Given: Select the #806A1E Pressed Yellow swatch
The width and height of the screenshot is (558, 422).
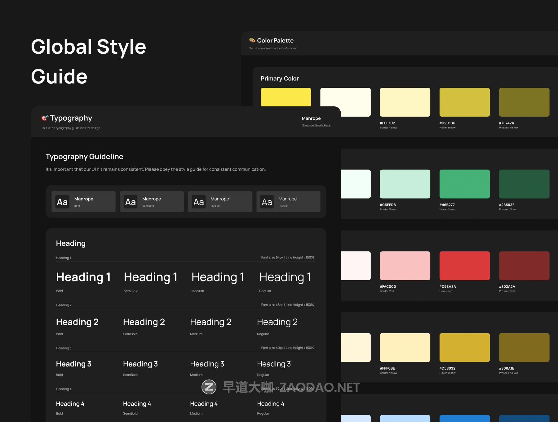Looking at the screenshot, I should 524,348.
